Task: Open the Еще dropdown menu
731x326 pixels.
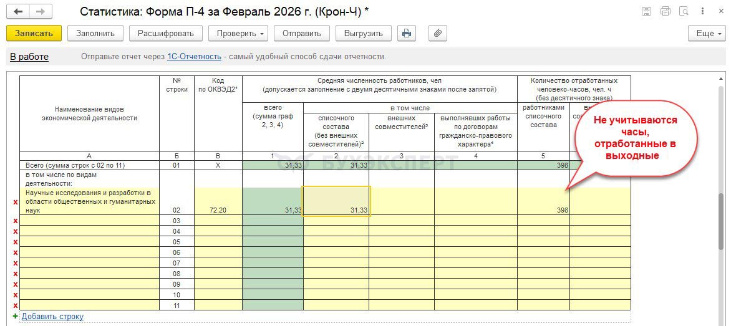Action: coord(707,34)
